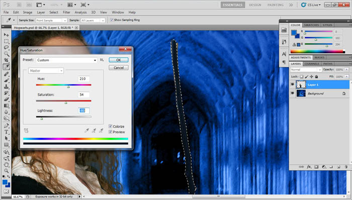Switch to the Swatches tab
Viewport: 352px width, 200px height.
pos(311,25)
